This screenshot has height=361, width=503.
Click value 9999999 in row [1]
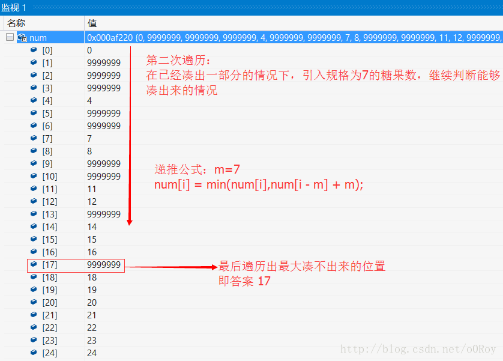104,63
